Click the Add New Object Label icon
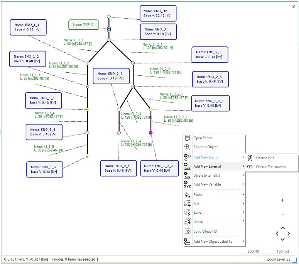Viewport: 299px width, 264px height. pos(187,242)
